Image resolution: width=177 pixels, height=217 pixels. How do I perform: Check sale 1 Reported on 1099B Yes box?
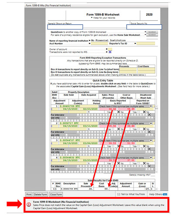(139, 112)
